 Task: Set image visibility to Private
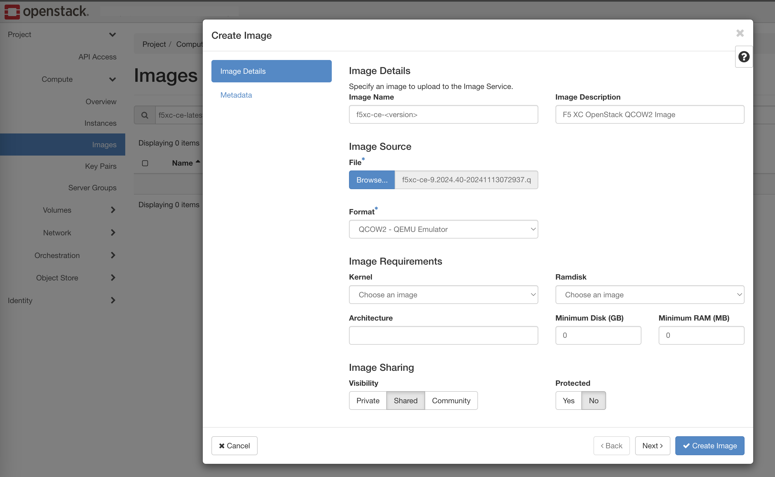point(367,400)
